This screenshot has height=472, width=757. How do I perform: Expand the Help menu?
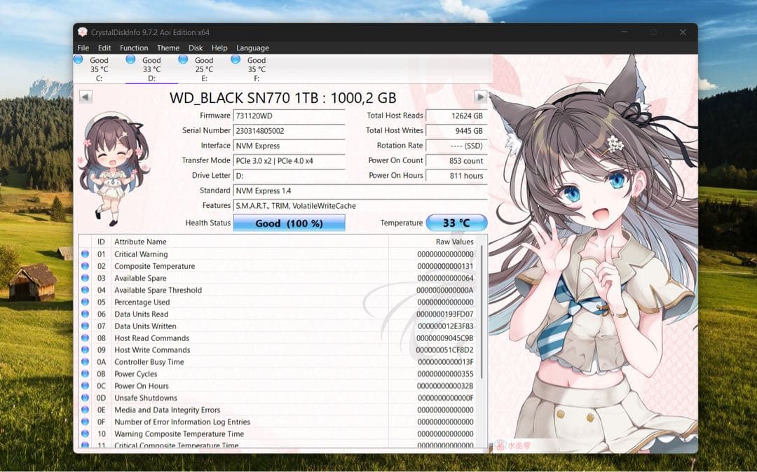[219, 48]
